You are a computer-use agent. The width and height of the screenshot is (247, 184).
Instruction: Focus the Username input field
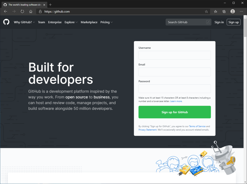(x=174, y=55)
